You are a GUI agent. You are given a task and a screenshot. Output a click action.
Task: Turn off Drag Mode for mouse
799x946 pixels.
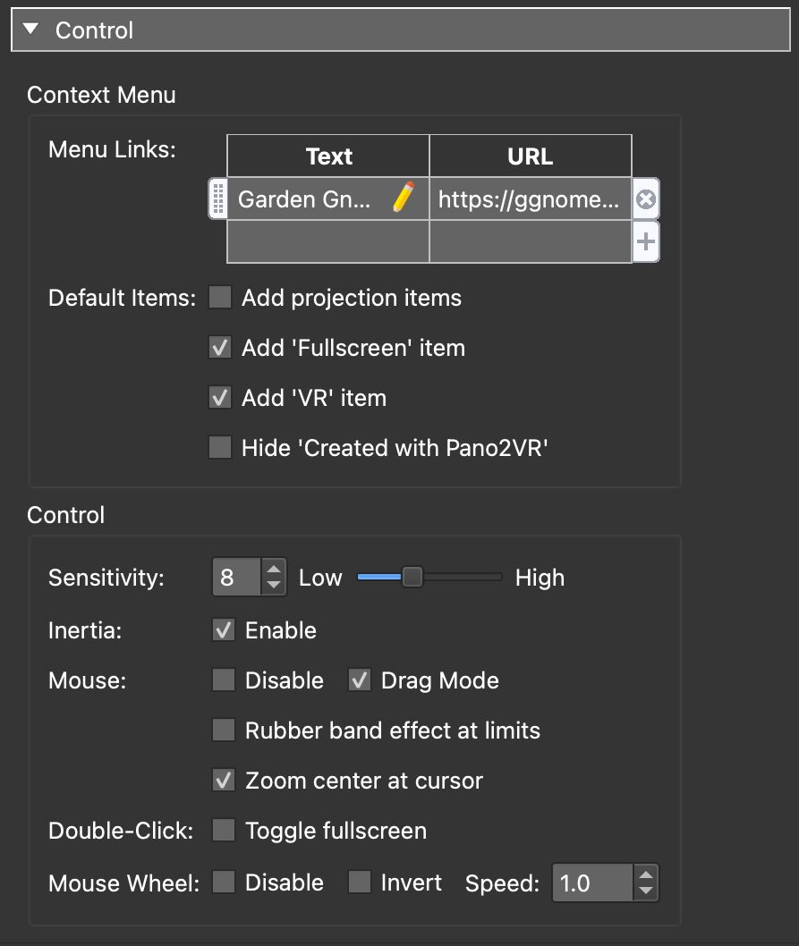359,680
